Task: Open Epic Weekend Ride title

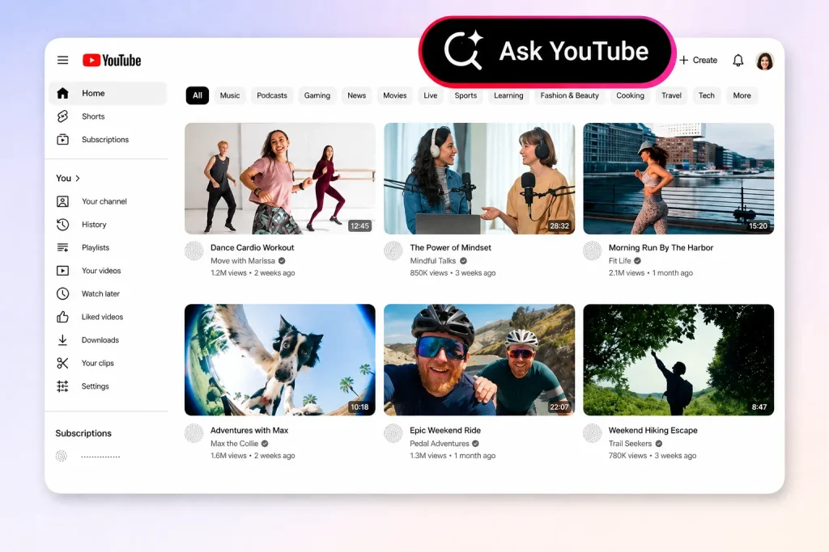Action: click(x=445, y=430)
